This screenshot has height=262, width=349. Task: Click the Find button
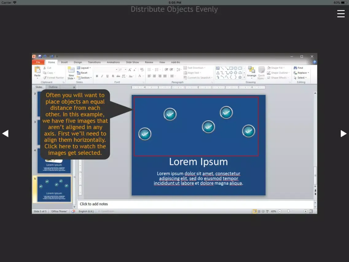(298, 68)
